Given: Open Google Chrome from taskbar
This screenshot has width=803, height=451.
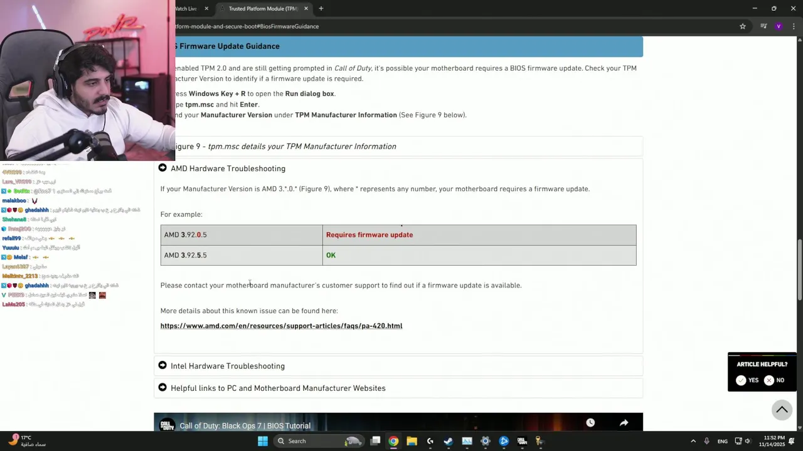Looking at the screenshot, I should pyautogui.click(x=393, y=441).
